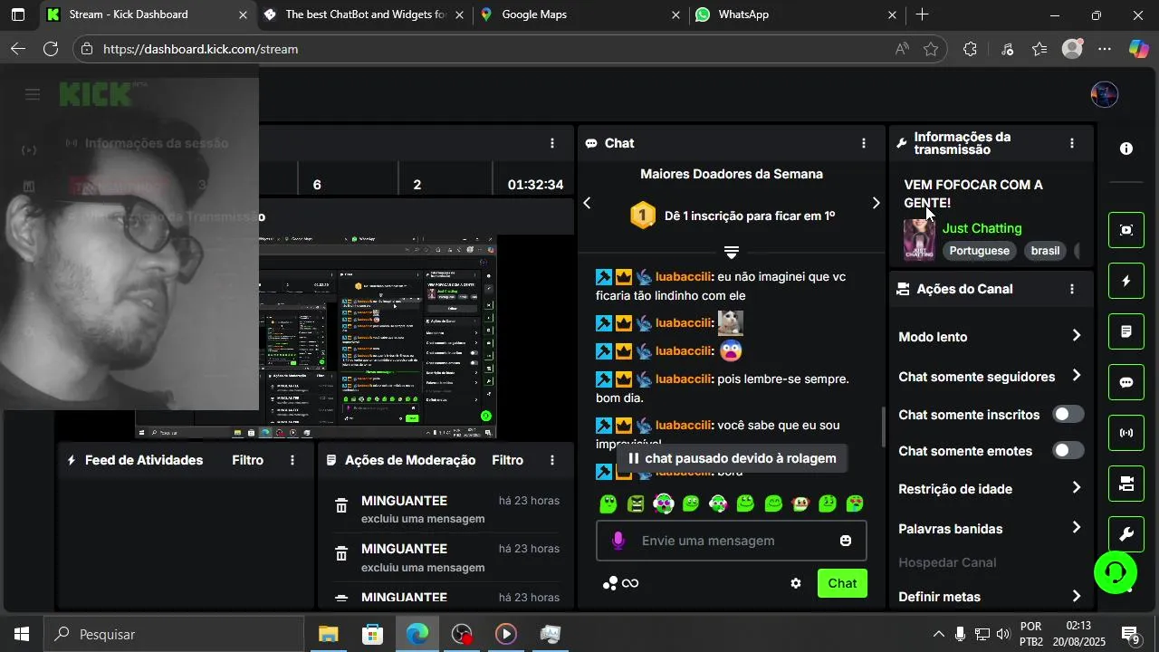Image resolution: width=1159 pixels, height=652 pixels.
Task: Open the user profile avatar menu
Action: click(x=1105, y=94)
